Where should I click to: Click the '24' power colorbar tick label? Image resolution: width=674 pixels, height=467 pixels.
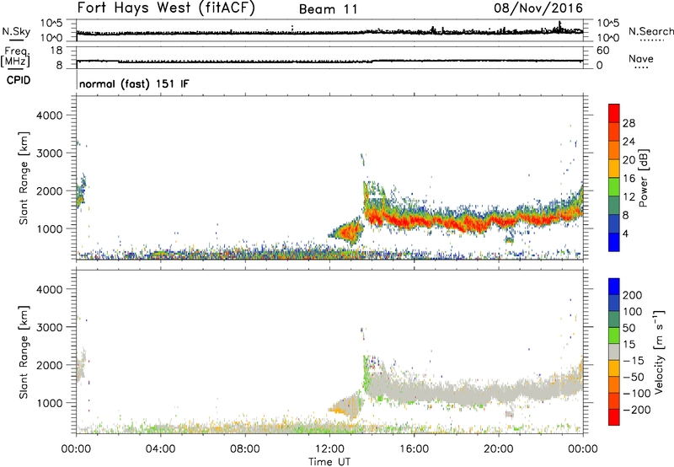[x=629, y=142]
